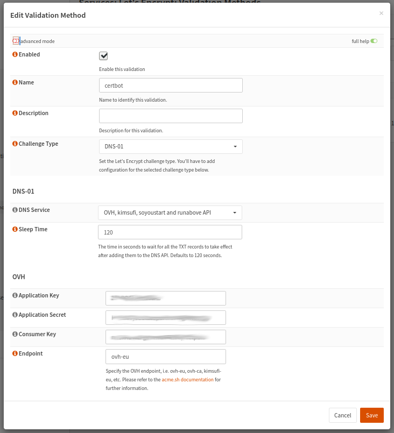Expand the DNS Service dropdown

point(170,212)
